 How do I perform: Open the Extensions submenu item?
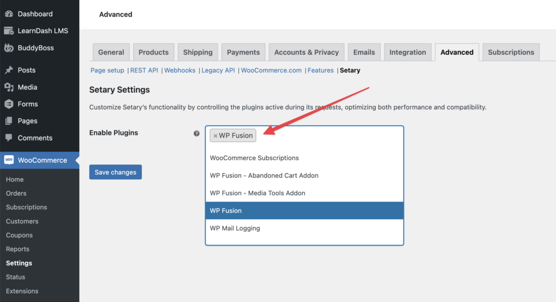pyautogui.click(x=22, y=291)
